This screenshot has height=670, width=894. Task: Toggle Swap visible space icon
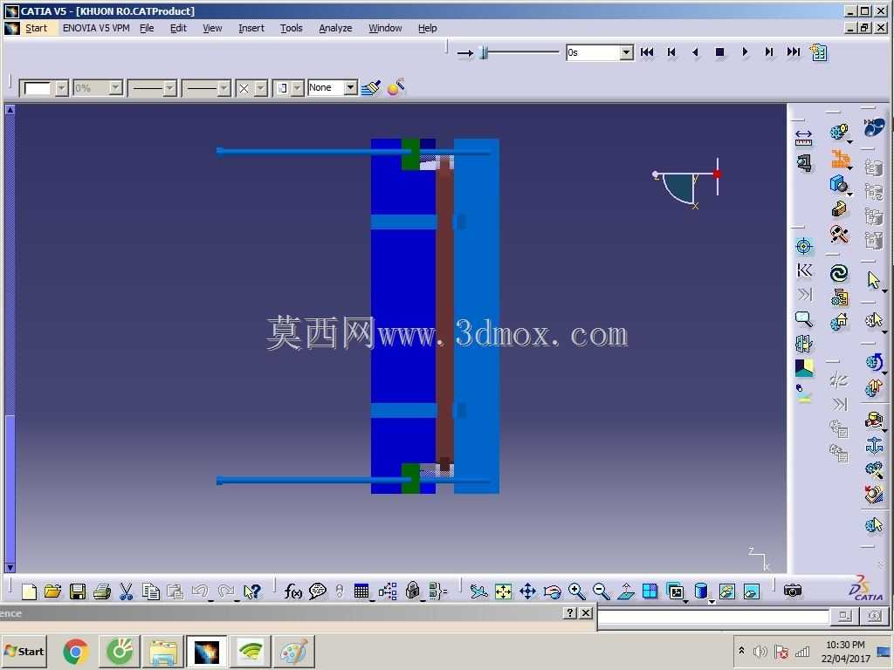pos(752,591)
